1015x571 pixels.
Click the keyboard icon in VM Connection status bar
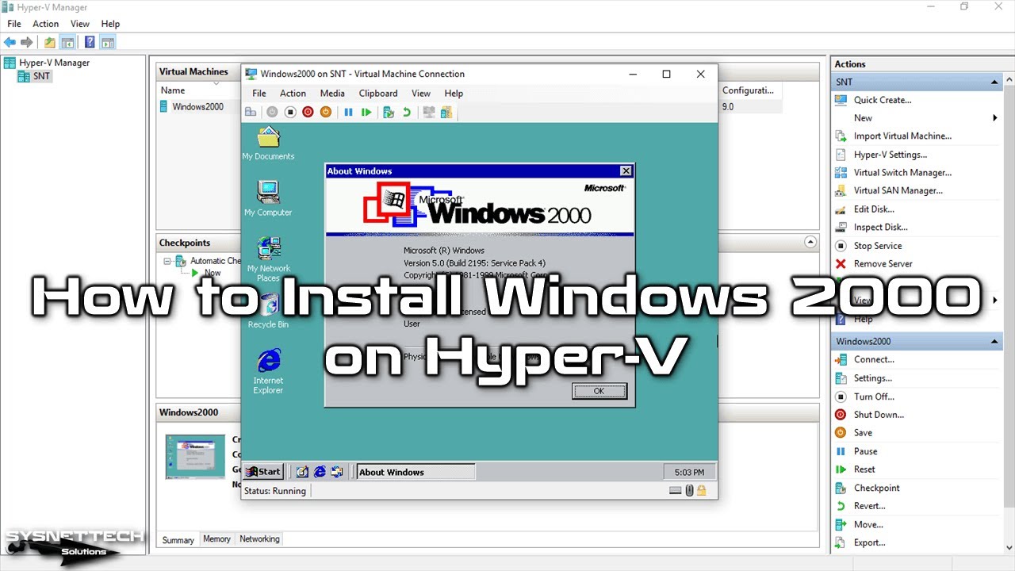click(675, 491)
